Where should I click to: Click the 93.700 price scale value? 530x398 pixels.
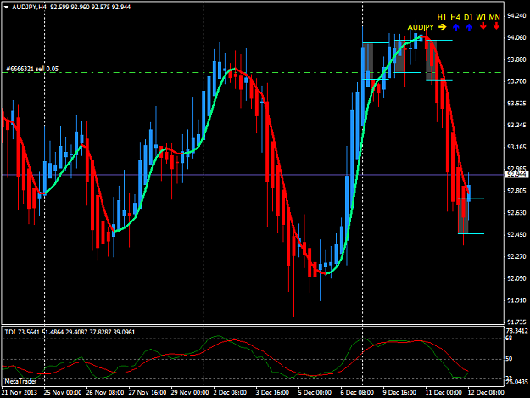click(x=516, y=81)
